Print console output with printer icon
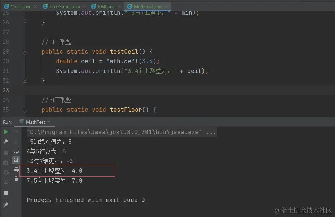Screen dimensions: 335x217 16,170
